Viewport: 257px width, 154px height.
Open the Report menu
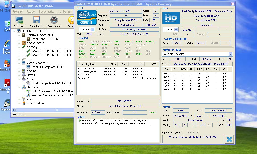pyautogui.click(x=31, y=12)
